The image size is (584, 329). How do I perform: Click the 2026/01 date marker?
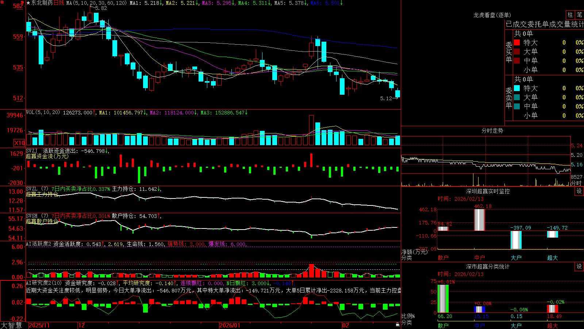(x=230, y=325)
